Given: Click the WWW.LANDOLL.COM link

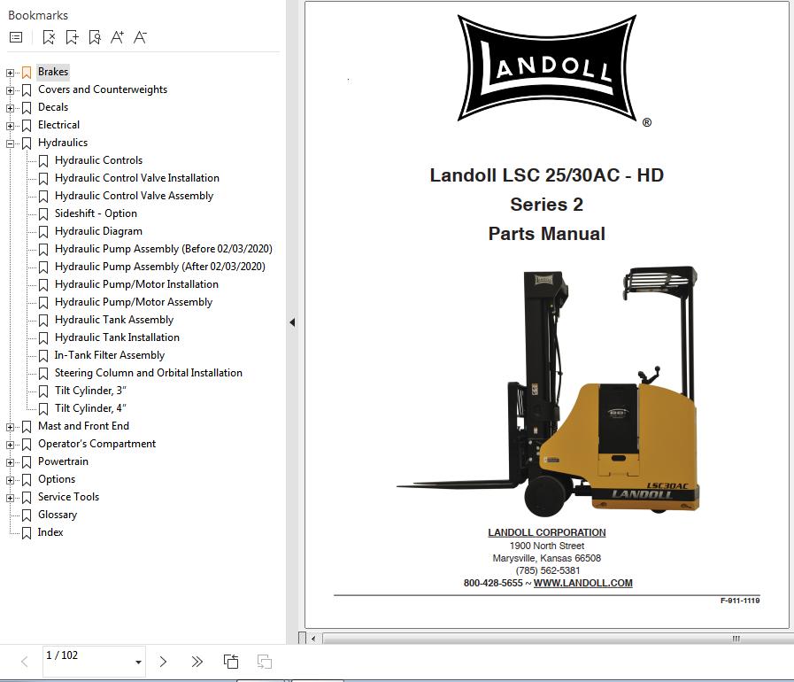Looking at the screenshot, I should [x=582, y=583].
